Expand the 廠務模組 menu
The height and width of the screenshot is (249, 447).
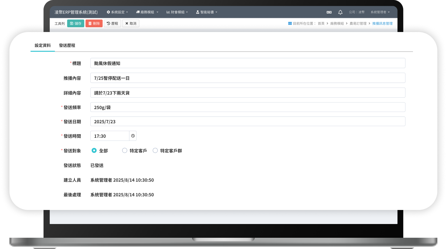pos(147,12)
